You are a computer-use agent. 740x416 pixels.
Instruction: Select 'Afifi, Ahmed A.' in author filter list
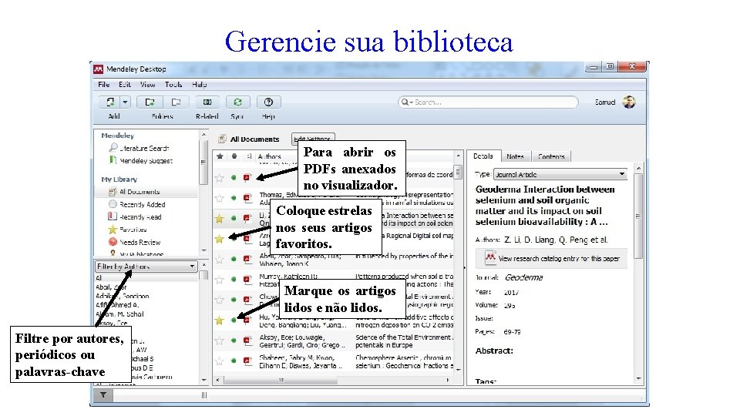click(117, 305)
